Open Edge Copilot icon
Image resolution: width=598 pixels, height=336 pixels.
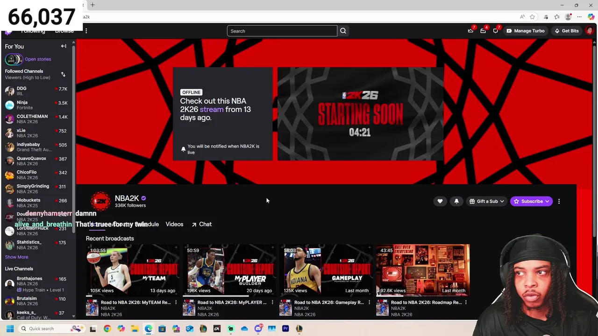[x=591, y=17]
